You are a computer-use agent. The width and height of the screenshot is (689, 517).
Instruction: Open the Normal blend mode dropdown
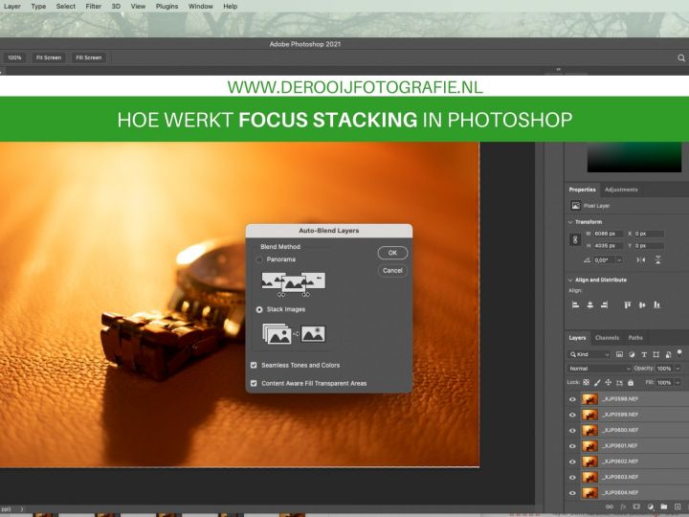[598, 369]
